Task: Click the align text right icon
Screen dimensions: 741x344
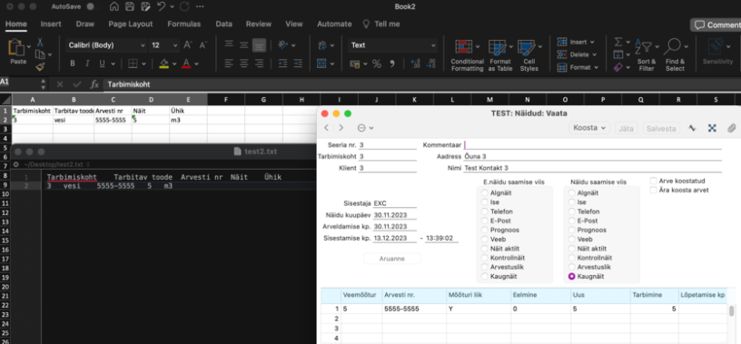Action: click(259, 63)
